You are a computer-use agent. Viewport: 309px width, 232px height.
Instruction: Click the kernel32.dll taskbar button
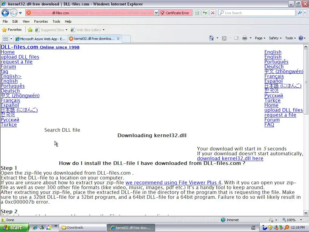tap(131, 228)
